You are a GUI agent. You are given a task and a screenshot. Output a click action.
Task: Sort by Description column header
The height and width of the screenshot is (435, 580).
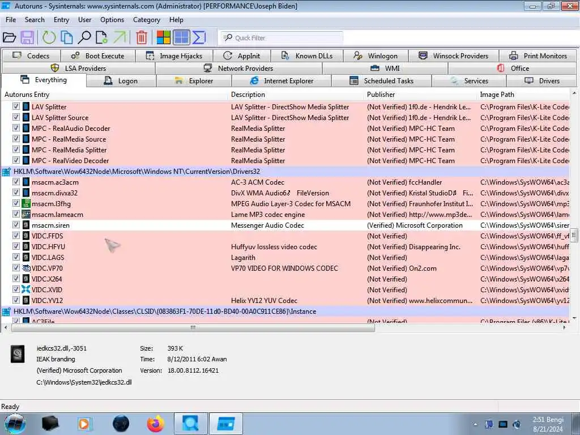point(296,95)
